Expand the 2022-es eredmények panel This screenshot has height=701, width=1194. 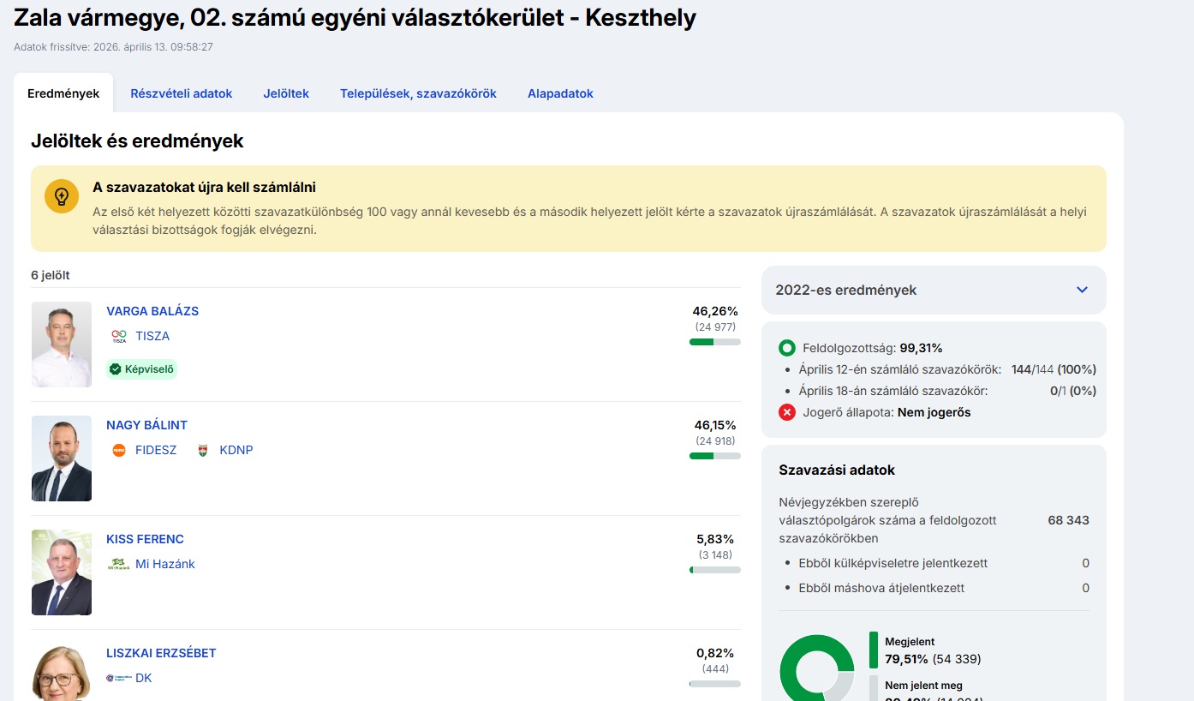click(x=933, y=290)
